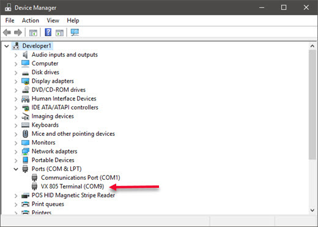The height and width of the screenshot is (227, 318).
Task: Click the Print queues printer icon
Action: [x=25, y=204]
